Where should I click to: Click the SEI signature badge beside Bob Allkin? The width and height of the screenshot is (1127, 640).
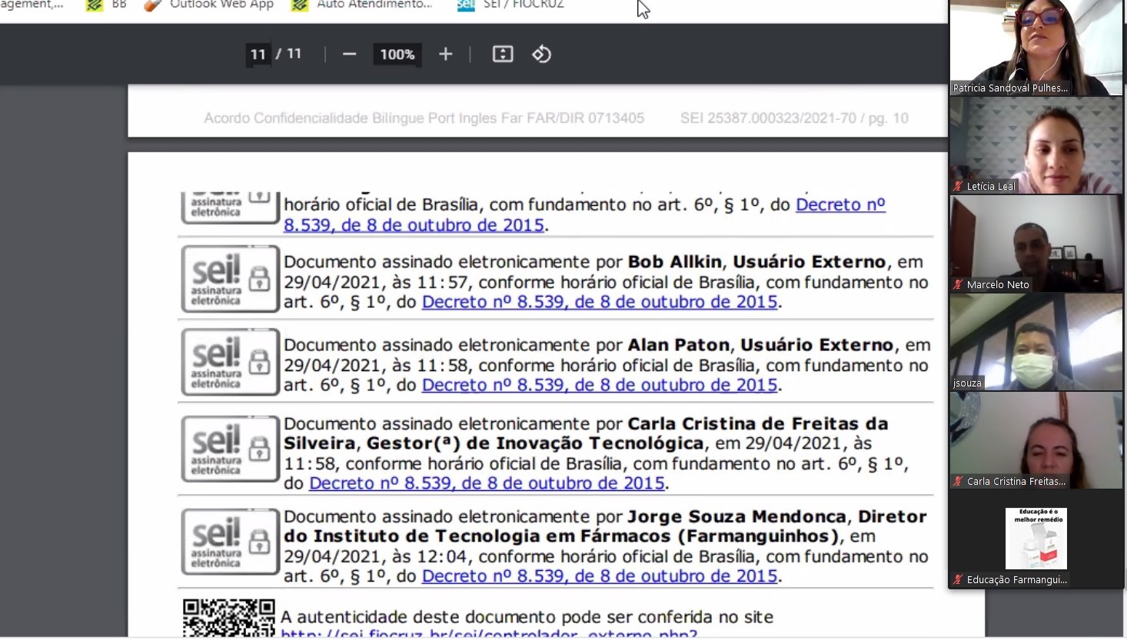click(x=230, y=279)
